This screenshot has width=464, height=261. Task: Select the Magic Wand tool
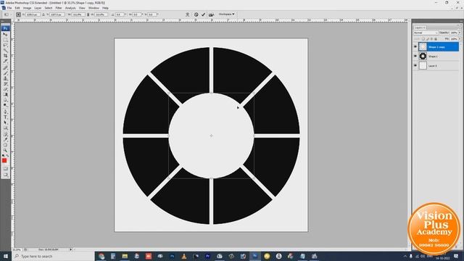[x=5, y=50]
